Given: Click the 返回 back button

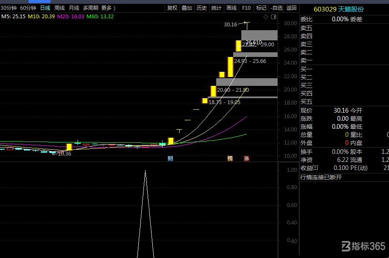Looking at the screenshot, I should (291, 8).
